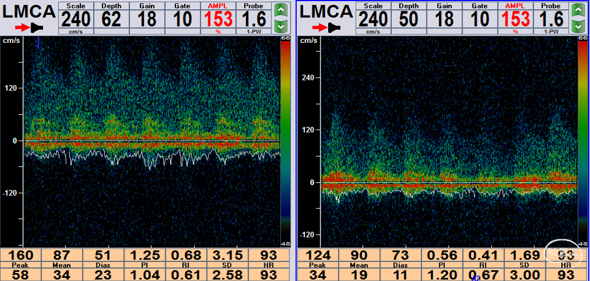Select the Peak value 124

[x=318, y=255]
